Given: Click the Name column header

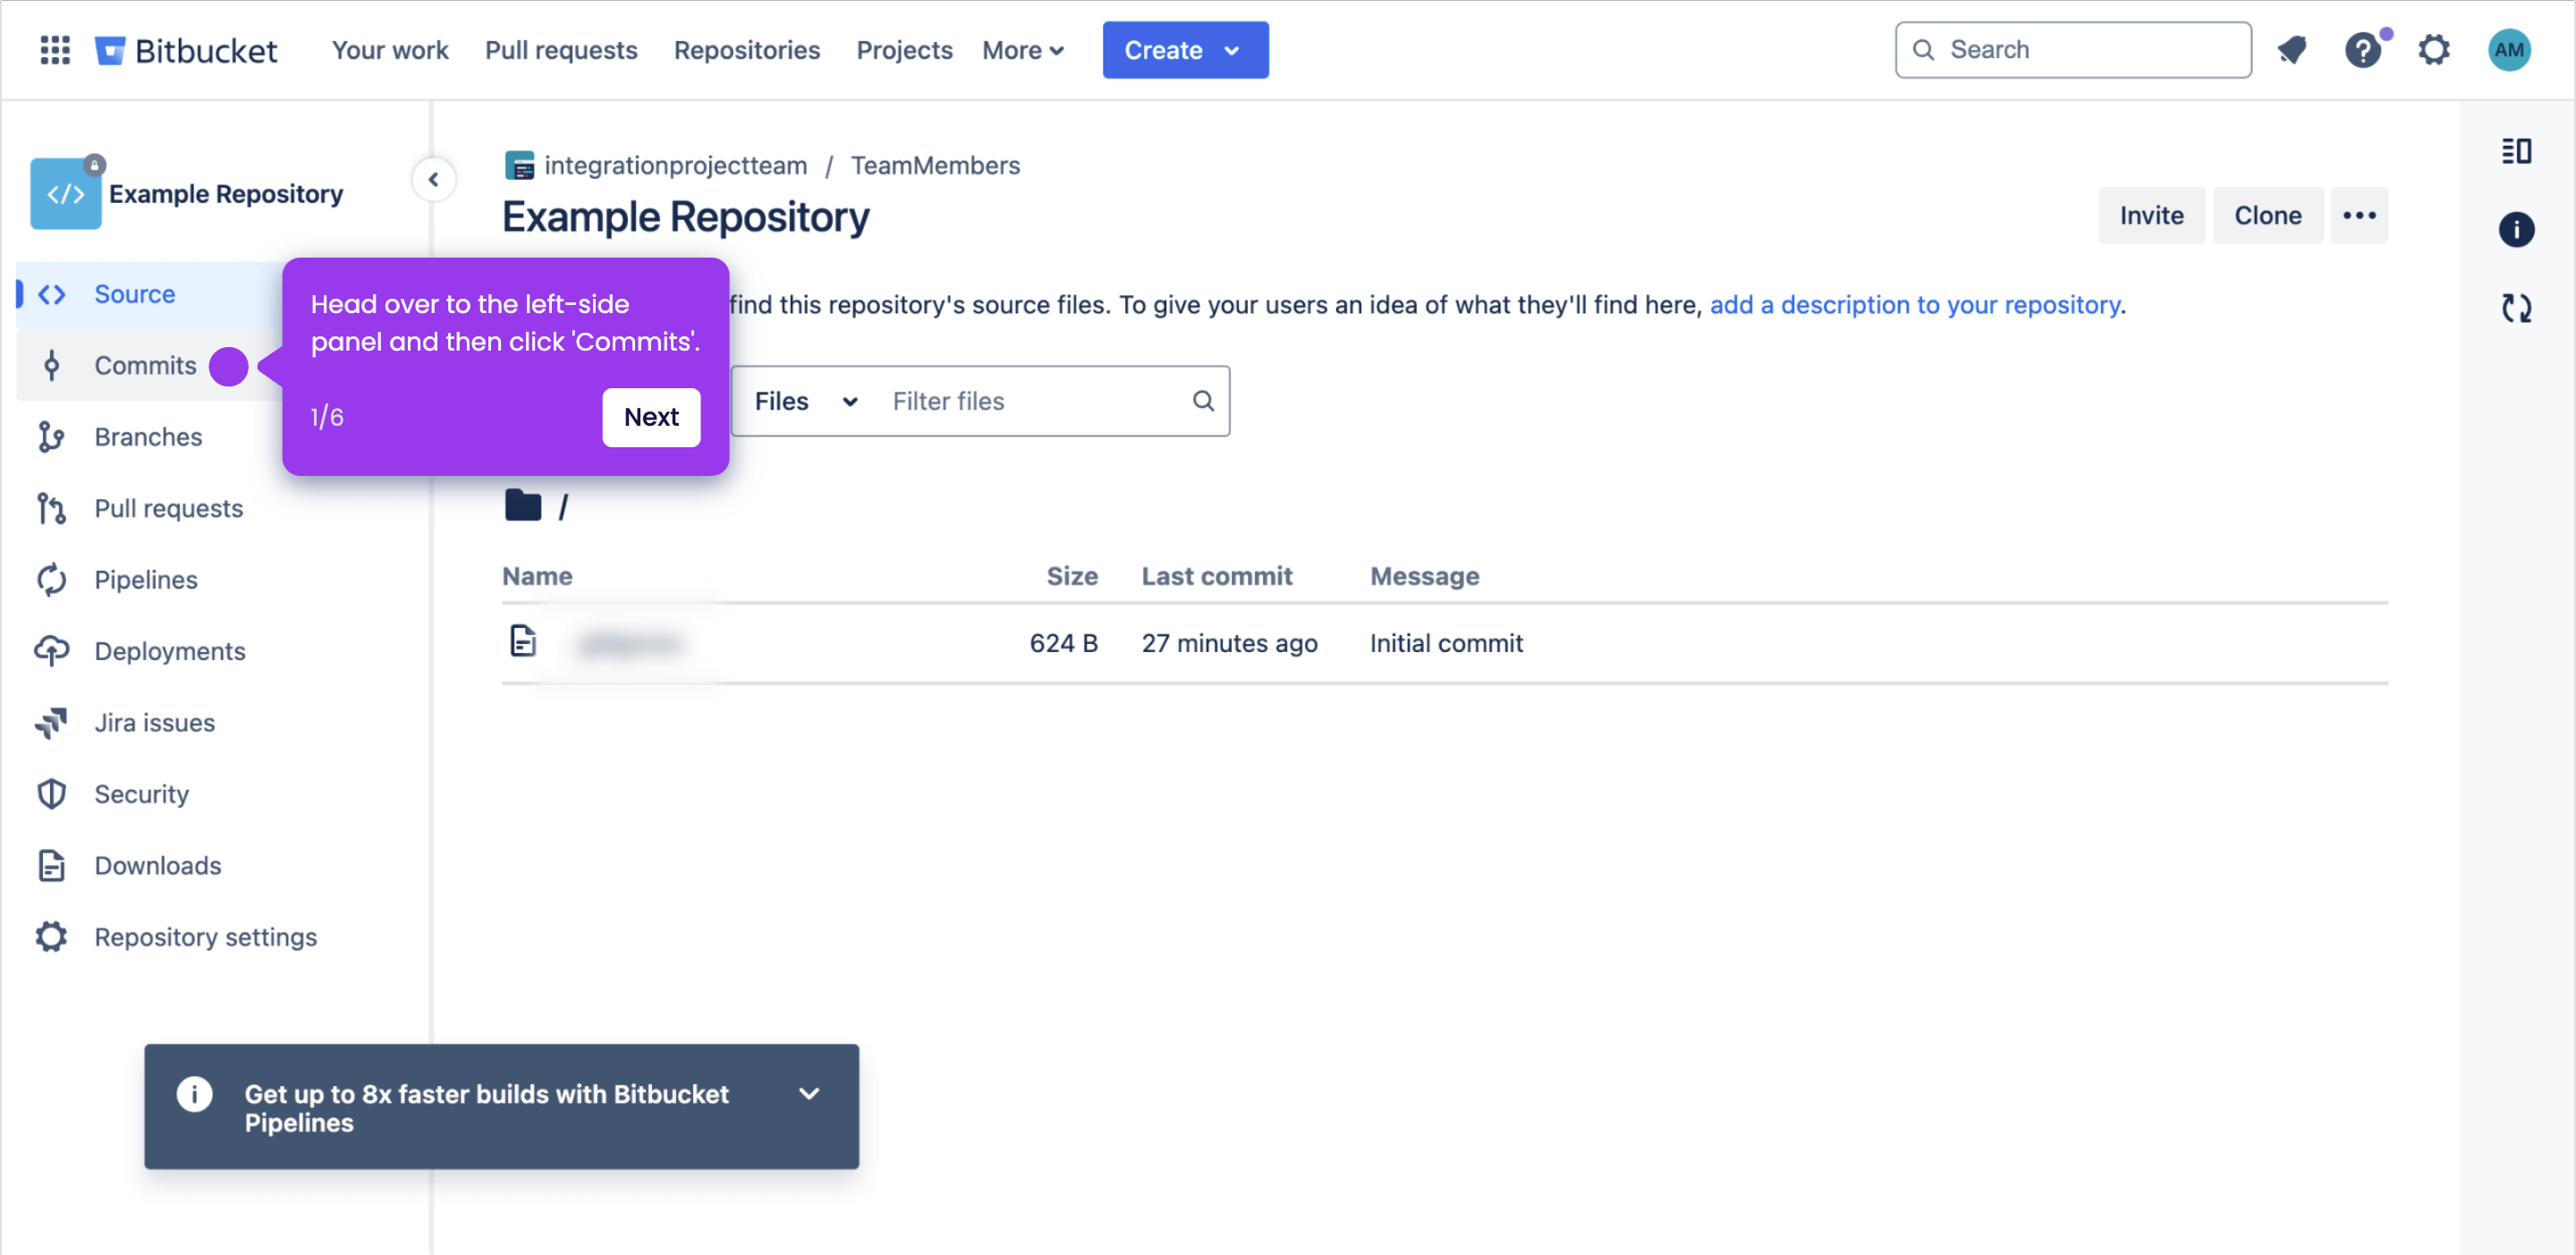Looking at the screenshot, I should [537, 576].
